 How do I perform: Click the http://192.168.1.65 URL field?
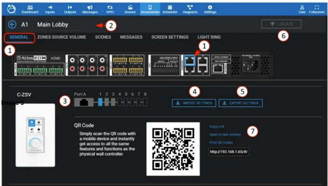[x=229, y=152]
